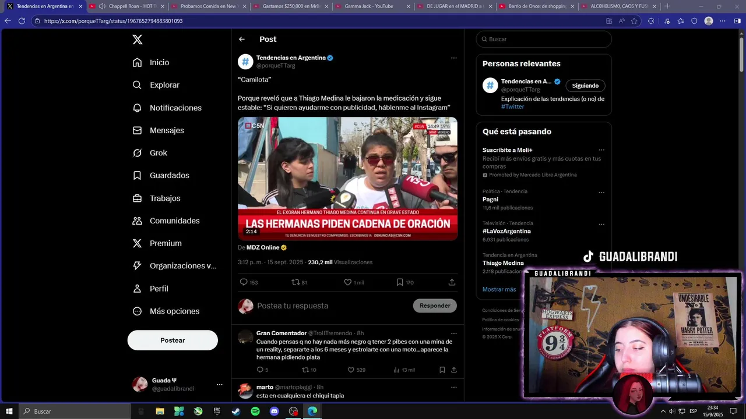Open Mensajes in the sidebar
Viewport: 746px width, 419px height.
(158, 130)
